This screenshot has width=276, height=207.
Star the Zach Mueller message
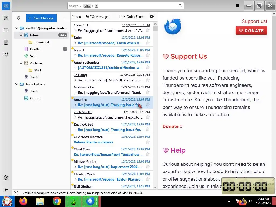[x=148, y=117]
